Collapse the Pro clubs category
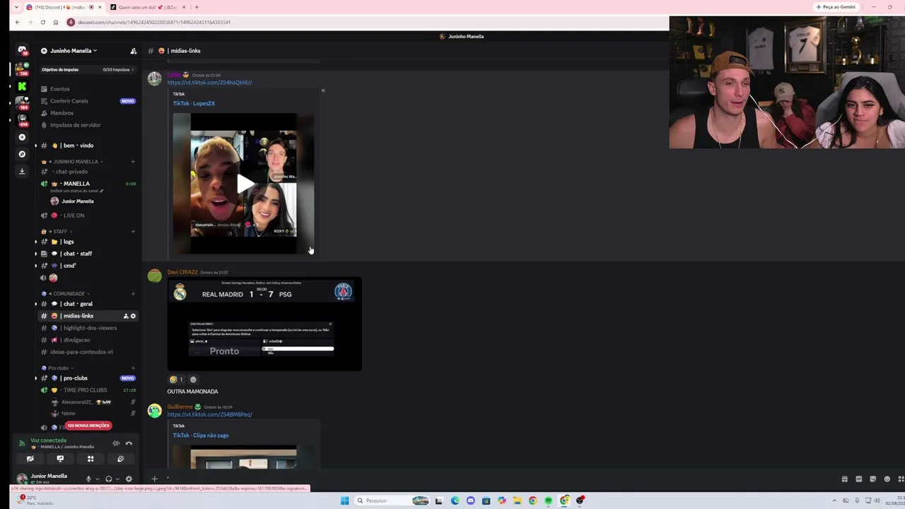The height and width of the screenshot is (509, 905). [x=58, y=368]
